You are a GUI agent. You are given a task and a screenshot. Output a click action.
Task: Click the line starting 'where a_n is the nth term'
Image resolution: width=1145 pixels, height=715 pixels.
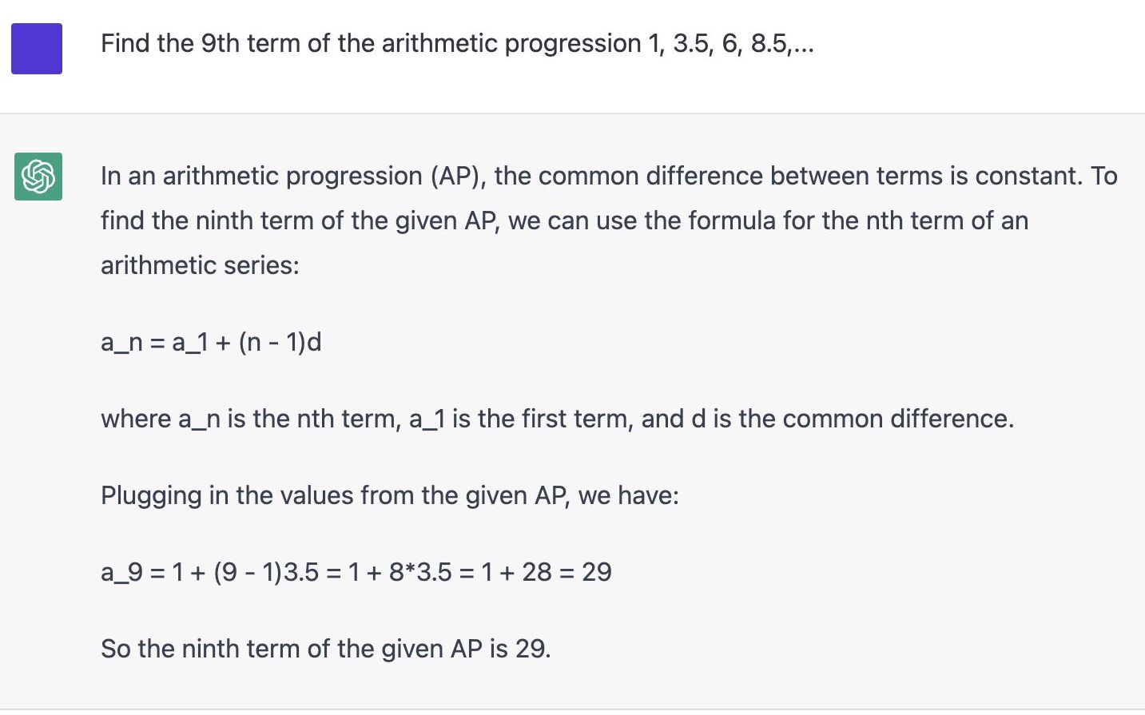[557, 419]
